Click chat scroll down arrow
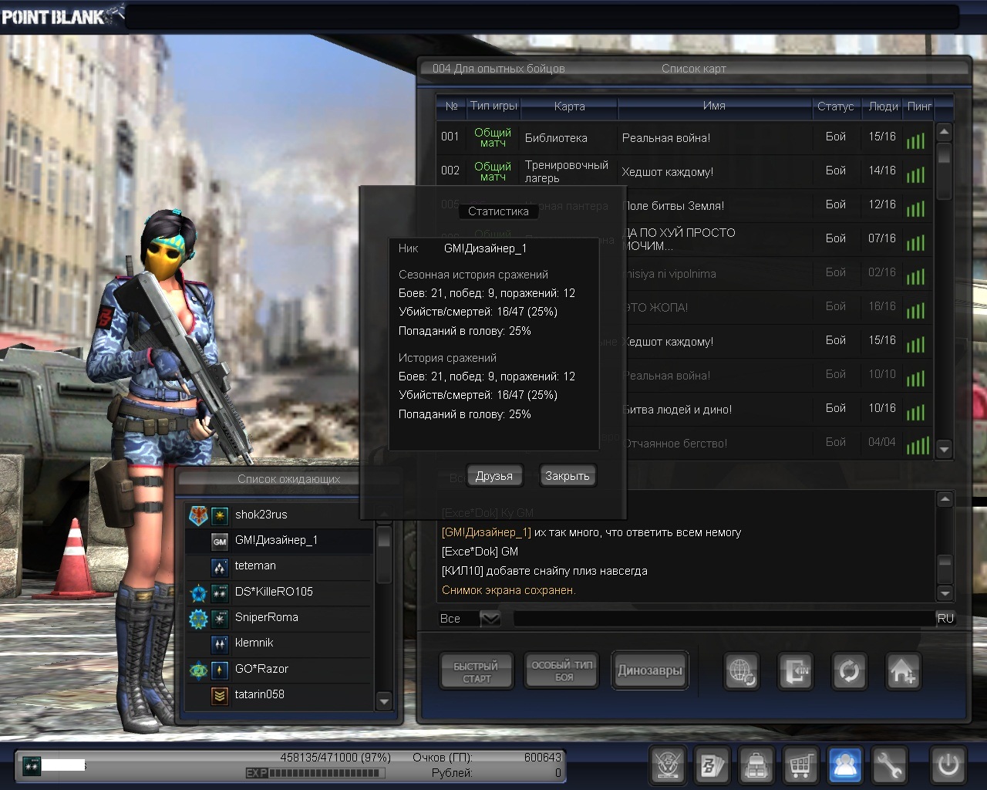 (x=945, y=592)
